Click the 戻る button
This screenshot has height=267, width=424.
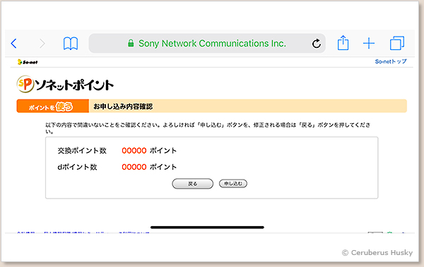pyautogui.click(x=192, y=184)
